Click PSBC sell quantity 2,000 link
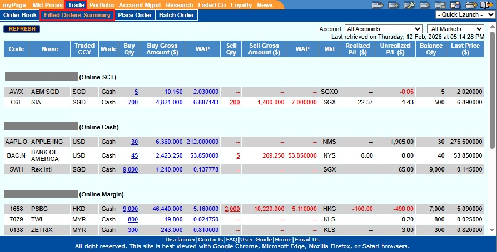Screen dimensions: 497x252 (232, 209)
